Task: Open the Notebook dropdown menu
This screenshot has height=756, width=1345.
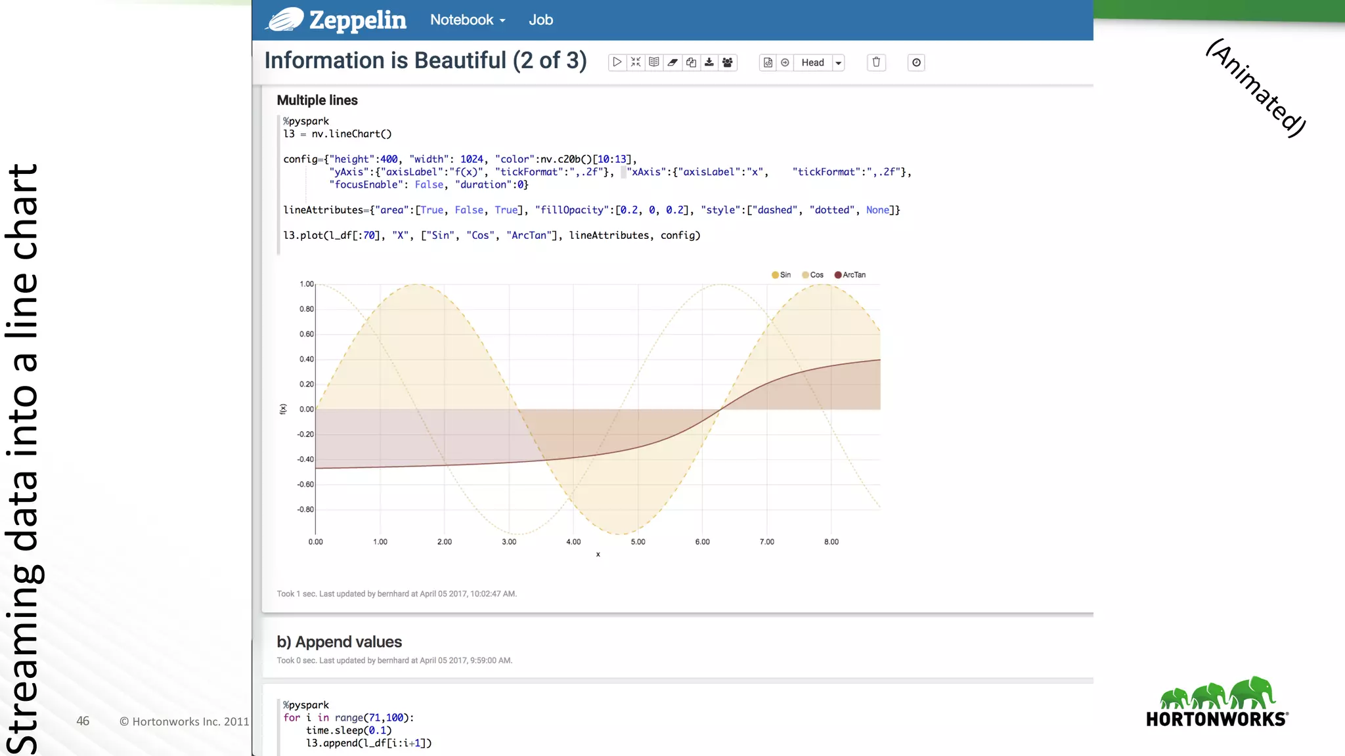Action: click(x=468, y=20)
